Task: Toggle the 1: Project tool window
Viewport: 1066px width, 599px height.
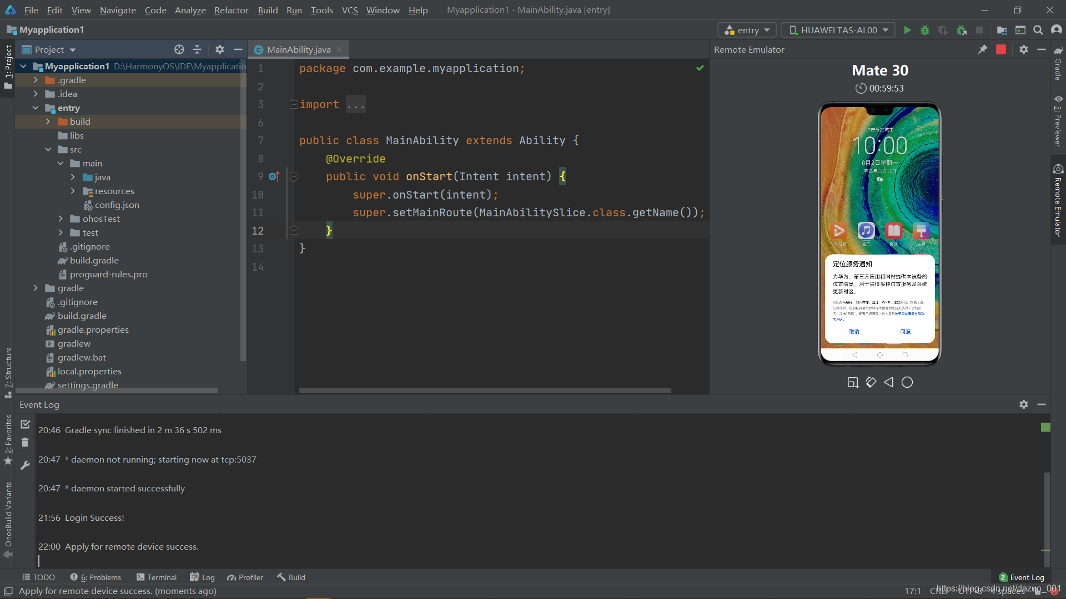Action: point(8,67)
